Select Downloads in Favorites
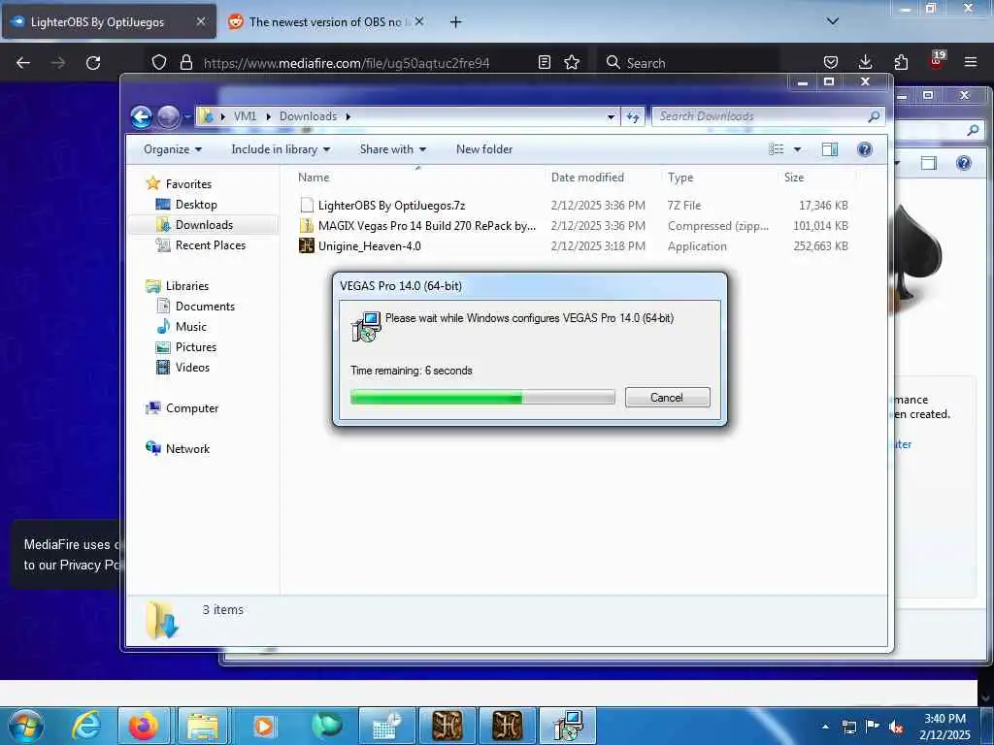Screen dimensions: 994x745 tap(204, 225)
